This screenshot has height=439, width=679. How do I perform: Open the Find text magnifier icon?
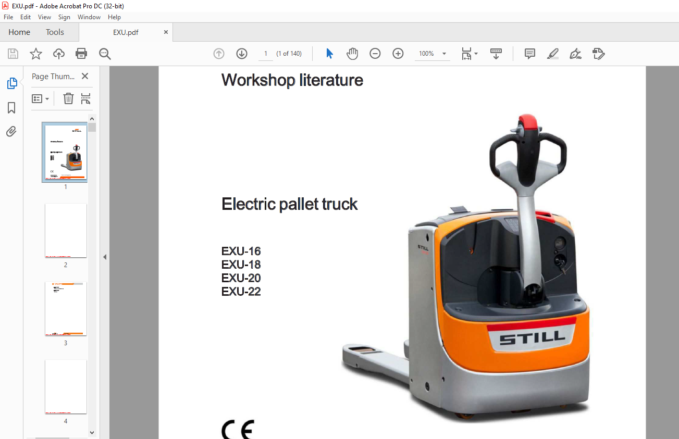(x=105, y=54)
